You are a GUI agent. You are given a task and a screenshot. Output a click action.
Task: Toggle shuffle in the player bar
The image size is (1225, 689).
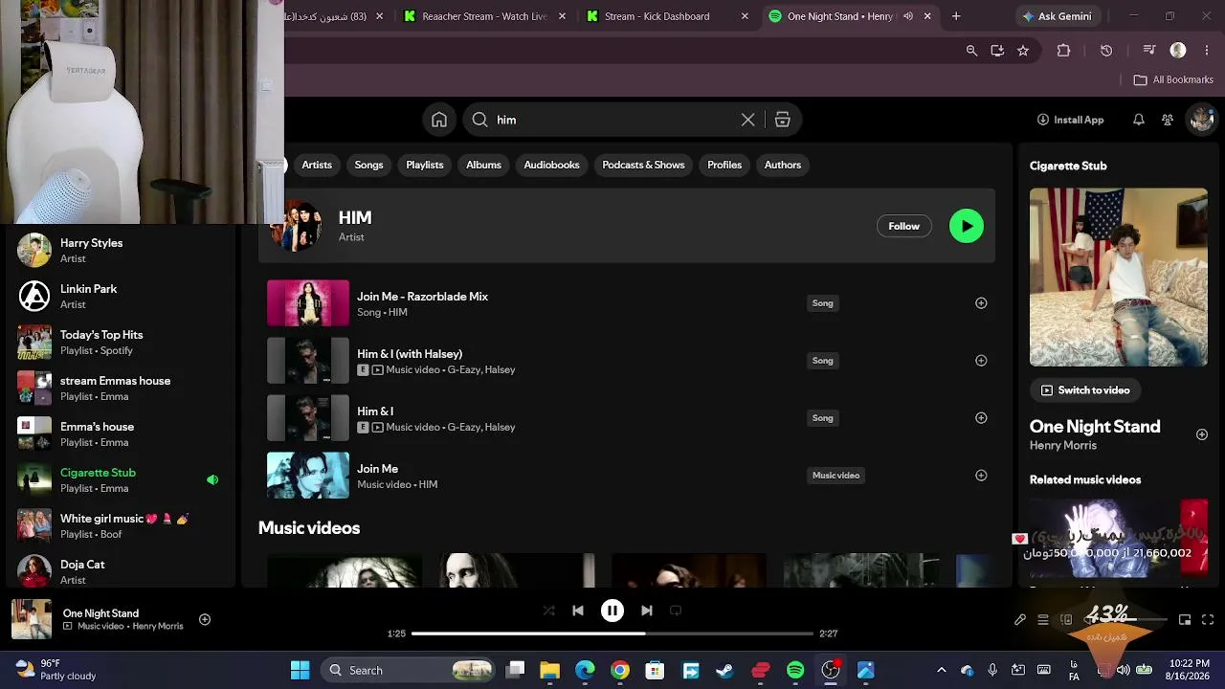[x=548, y=611]
